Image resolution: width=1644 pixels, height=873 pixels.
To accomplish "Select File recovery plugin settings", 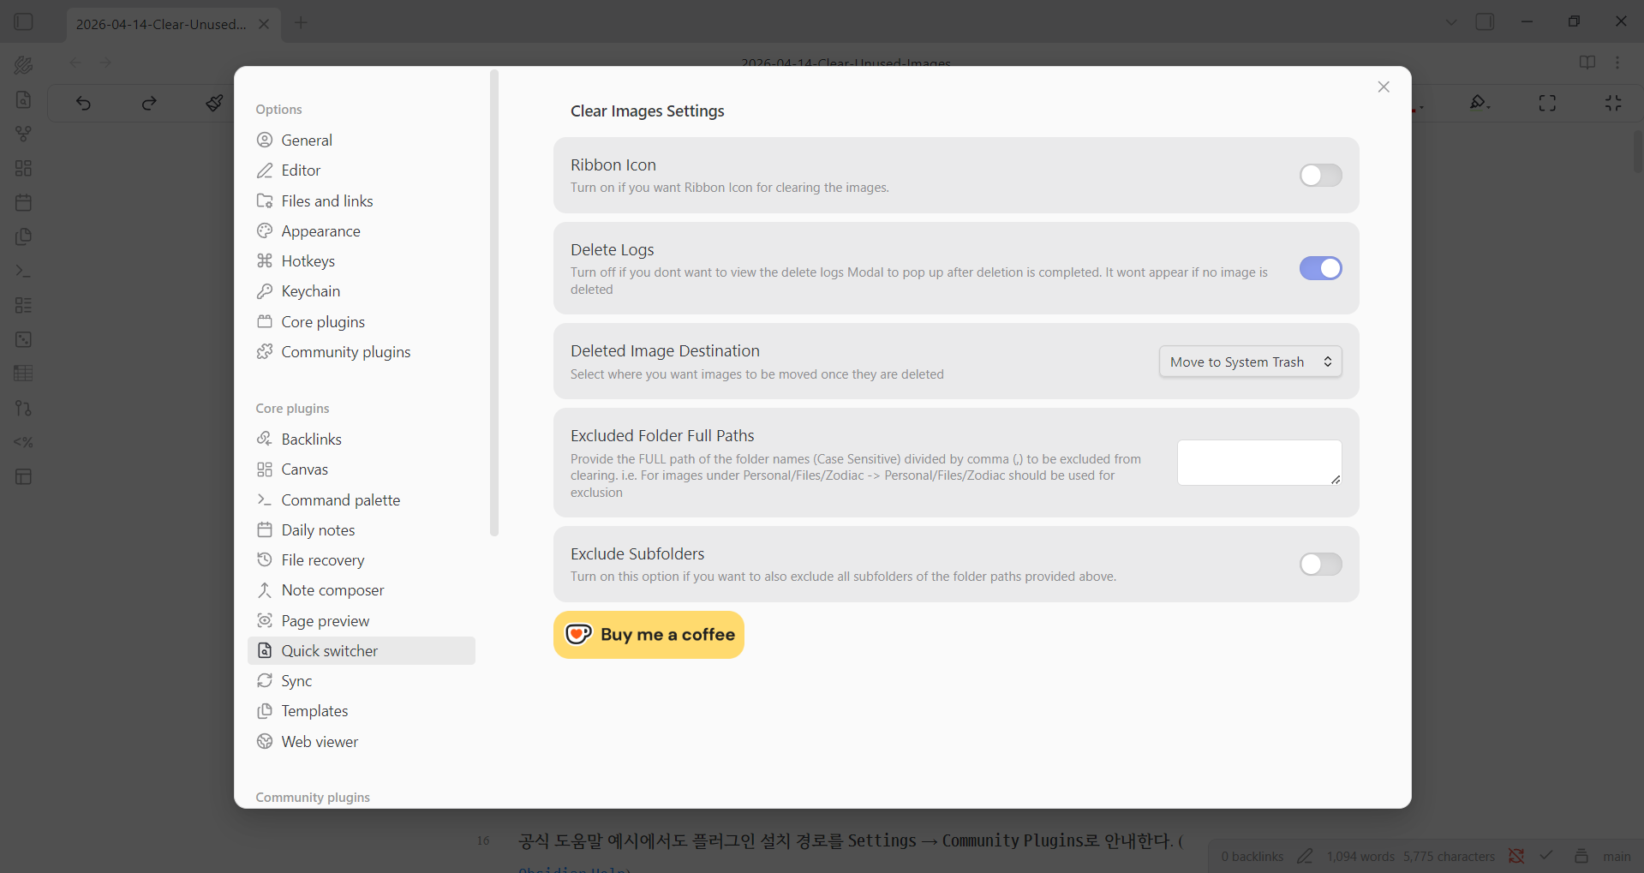I will 362,560.
